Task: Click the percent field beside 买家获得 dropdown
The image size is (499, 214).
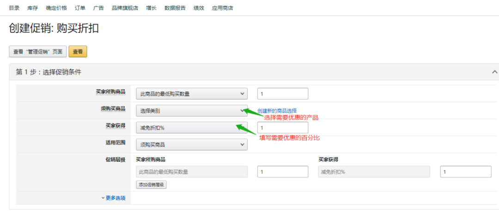Action: coord(283,128)
